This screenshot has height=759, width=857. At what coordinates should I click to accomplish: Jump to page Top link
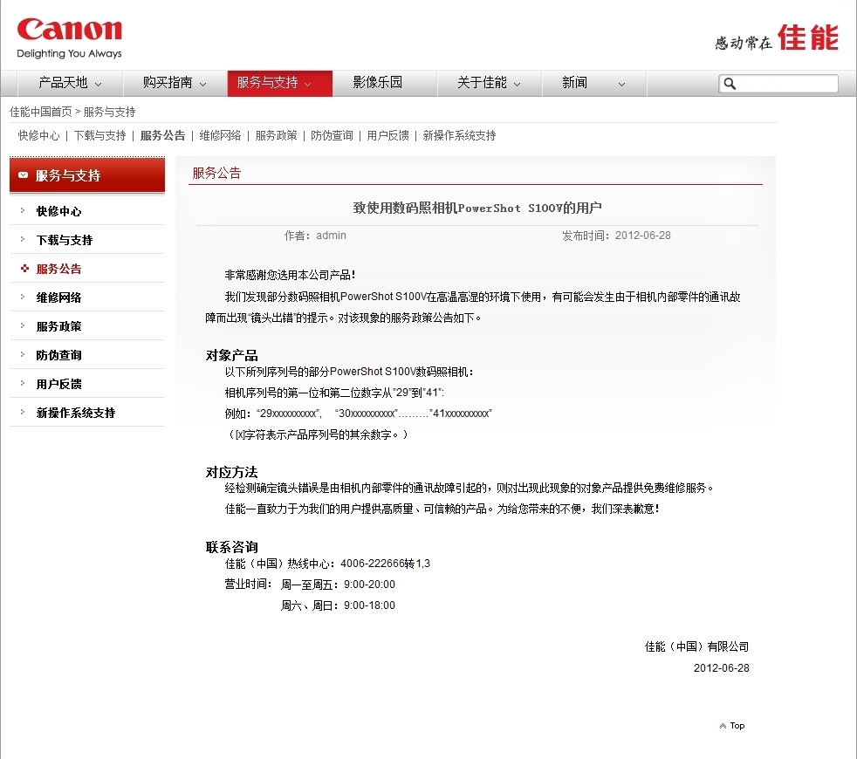pos(737,726)
